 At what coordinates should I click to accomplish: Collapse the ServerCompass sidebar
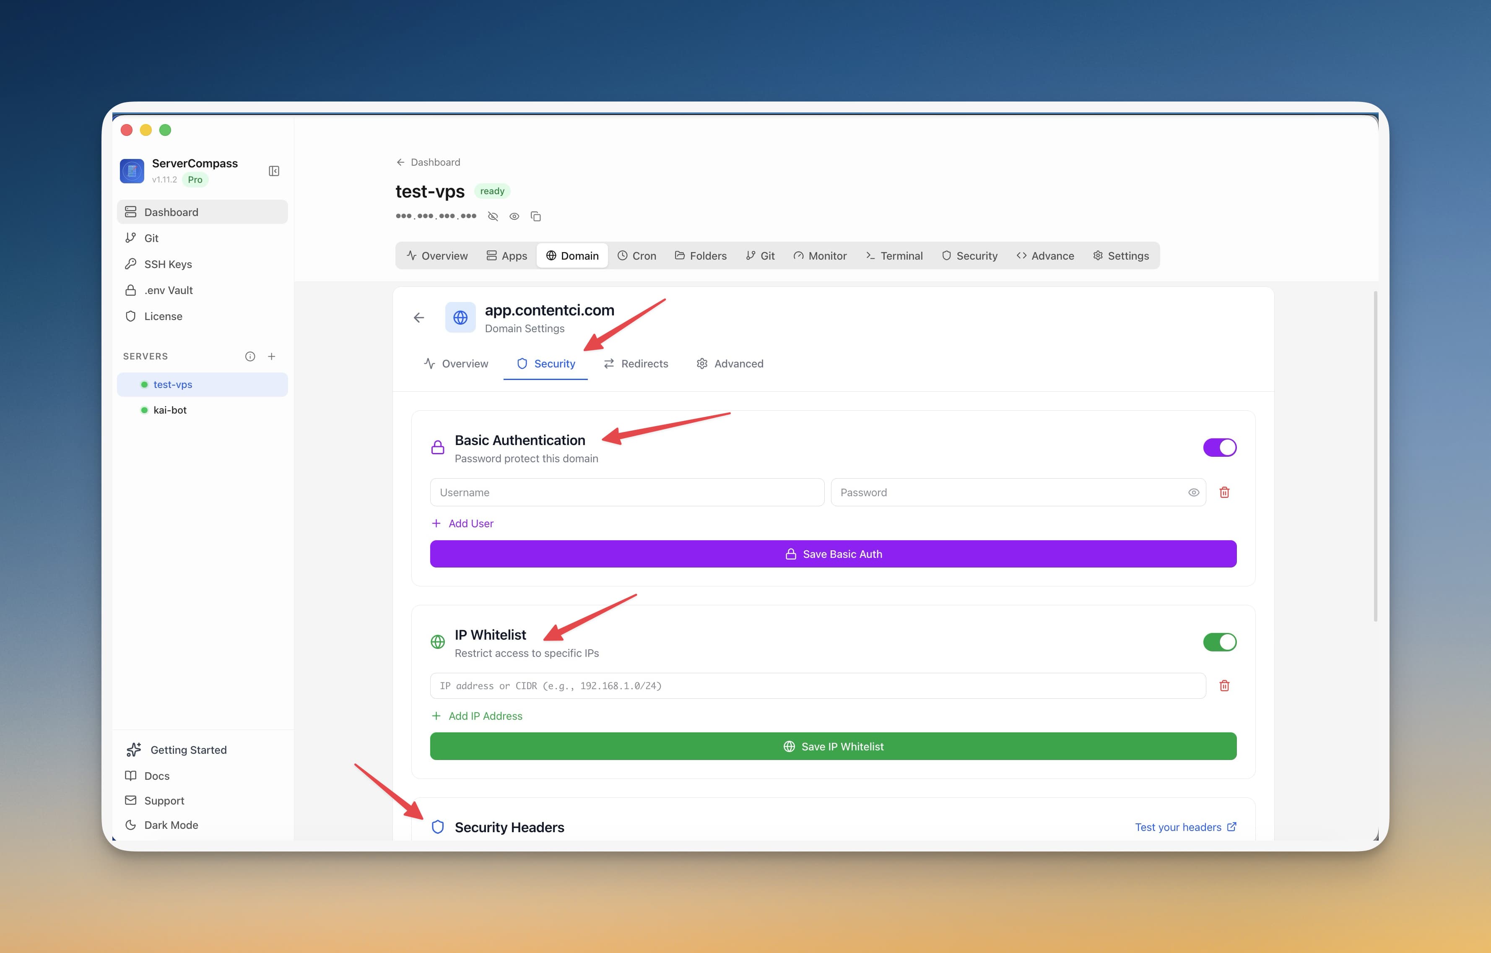274,171
